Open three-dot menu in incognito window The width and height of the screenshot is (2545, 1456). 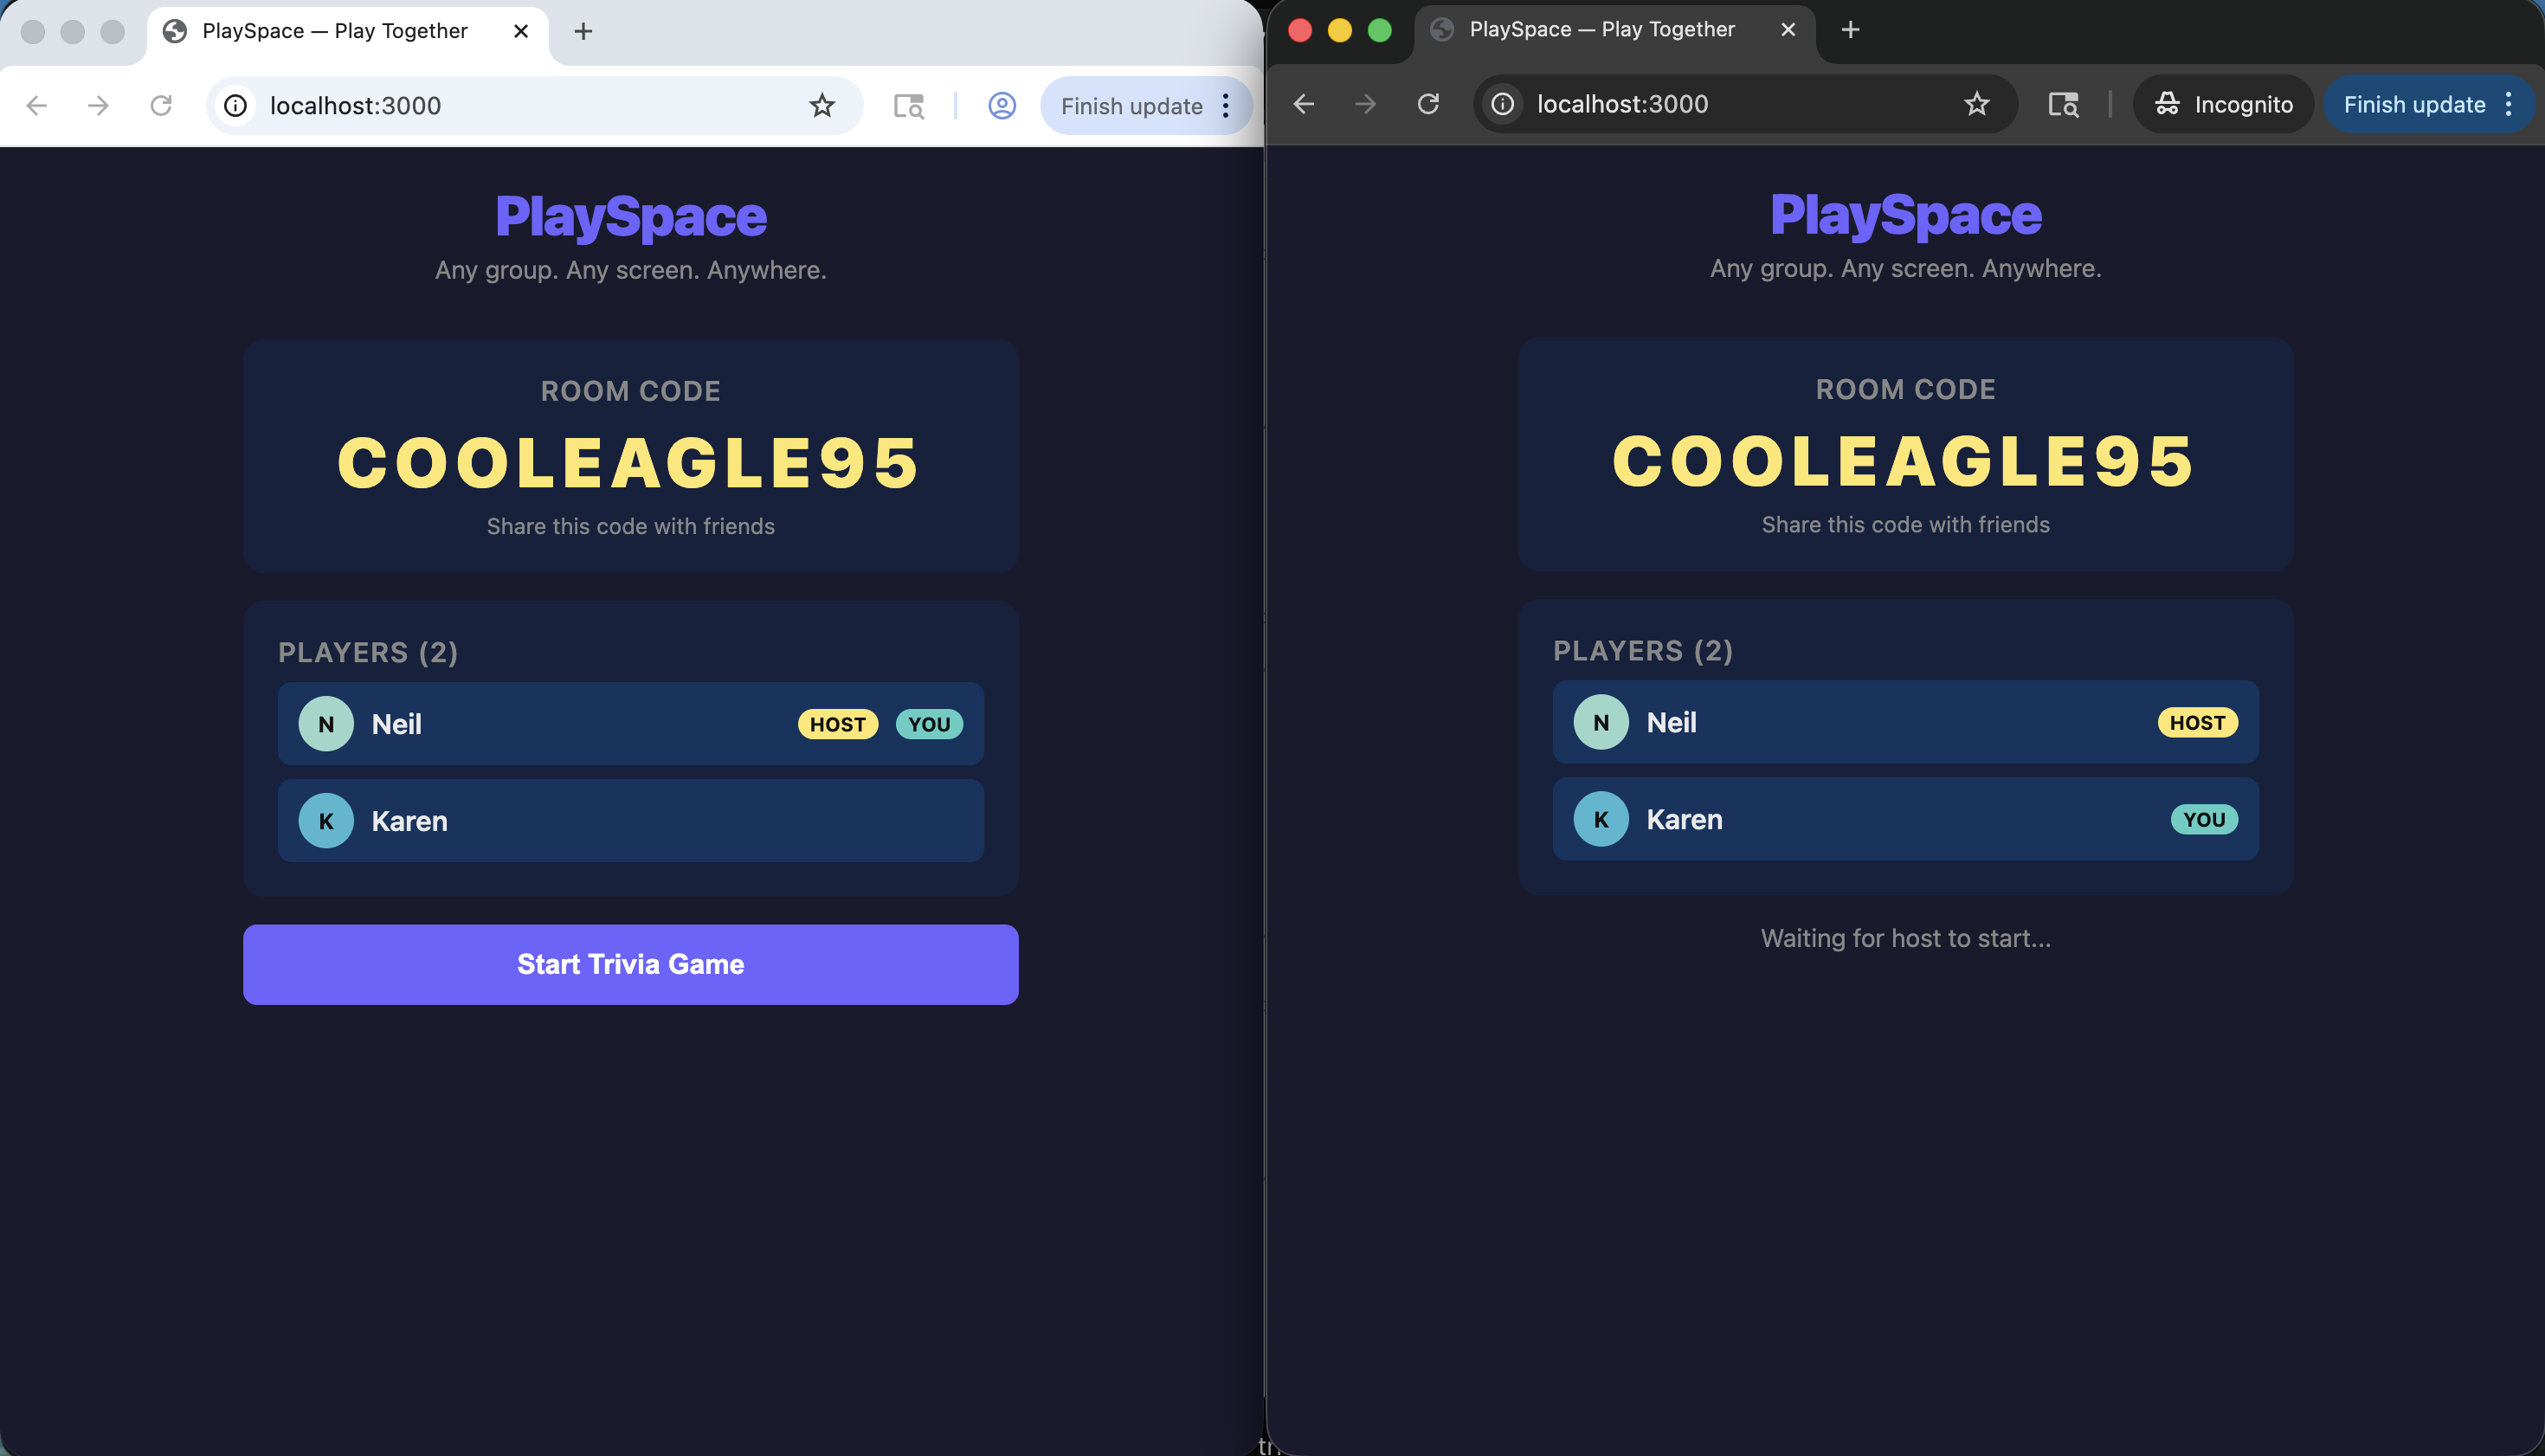2509,104
